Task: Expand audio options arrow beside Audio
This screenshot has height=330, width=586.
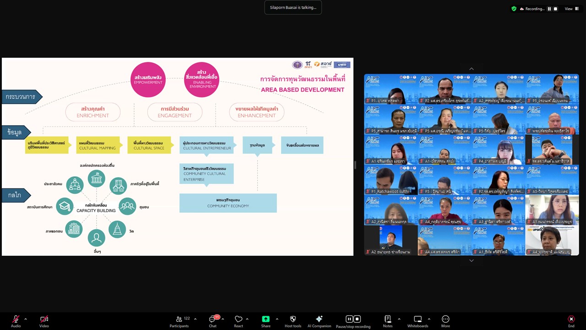Action: tap(26, 319)
